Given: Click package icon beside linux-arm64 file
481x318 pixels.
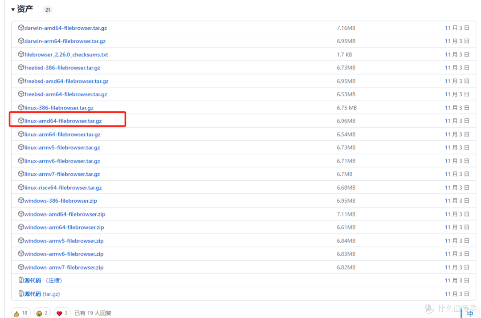Looking at the screenshot, I should click(x=21, y=135).
